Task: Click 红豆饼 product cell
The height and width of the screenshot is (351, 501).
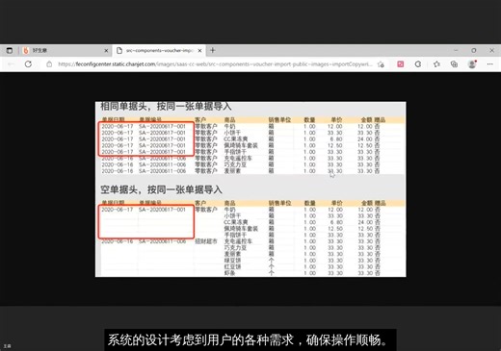Action: tap(232, 266)
